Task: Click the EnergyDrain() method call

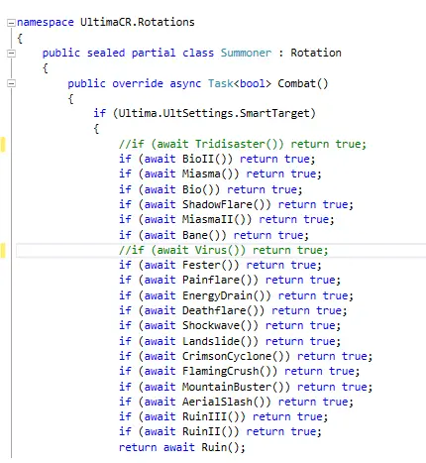Action: (226, 295)
